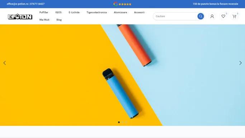Open the IQOS menu item
The image size is (245, 138).
[59, 12]
